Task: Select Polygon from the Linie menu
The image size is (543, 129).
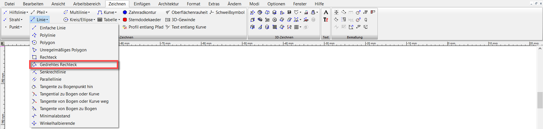Action: pyautogui.click(x=74, y=42)
